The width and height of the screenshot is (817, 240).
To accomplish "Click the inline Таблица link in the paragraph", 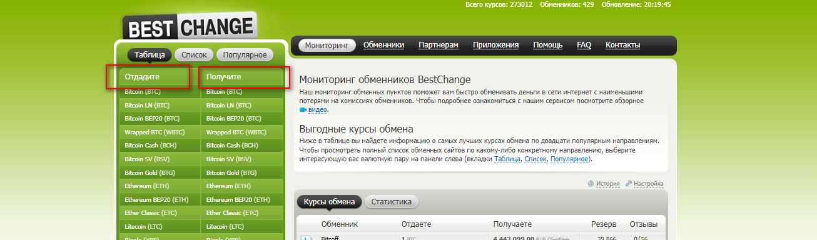I will [x=507, y=159].
